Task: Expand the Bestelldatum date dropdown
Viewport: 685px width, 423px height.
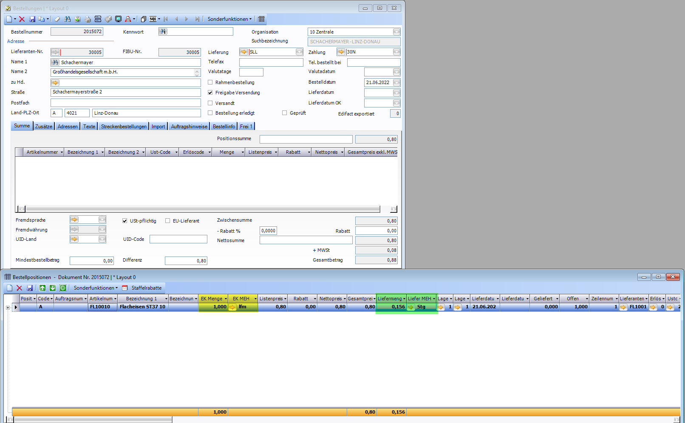Action: pos(396,82)
